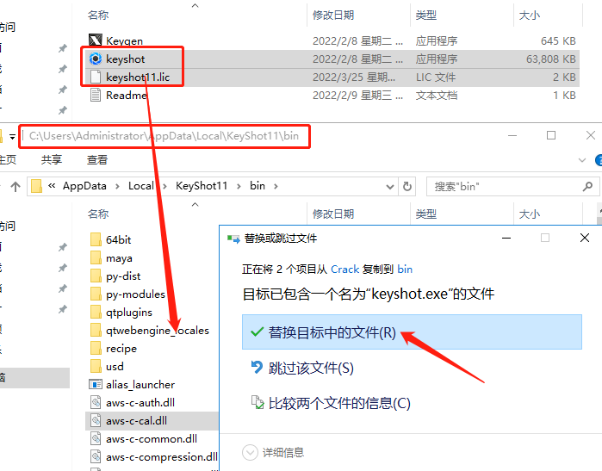Viewport: 602px width, 471px height.
Task: Choose 替换目标中的文件(R) option
Action: click(412, 332)
